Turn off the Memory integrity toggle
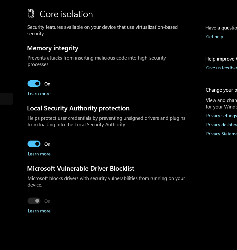This screenshot has width=237, height=250. click(34, 84)
